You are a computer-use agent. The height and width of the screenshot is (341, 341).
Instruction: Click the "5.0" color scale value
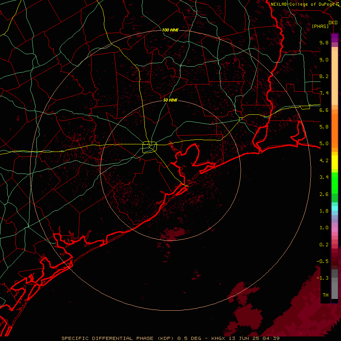324,144
